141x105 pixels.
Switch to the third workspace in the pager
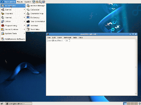click(132, 104)
